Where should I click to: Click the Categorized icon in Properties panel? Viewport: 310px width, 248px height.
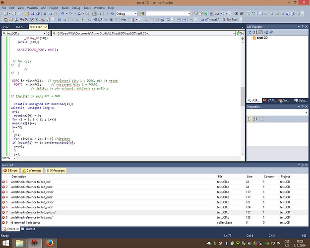pos(250,119)
